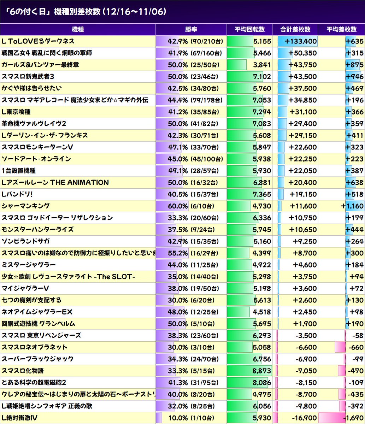Click L戦姫絶唱シンフォギア 正義の歌 name
The width and height of the screenshot is (365, 424).
pyautogui.click(x=47, y=406)
